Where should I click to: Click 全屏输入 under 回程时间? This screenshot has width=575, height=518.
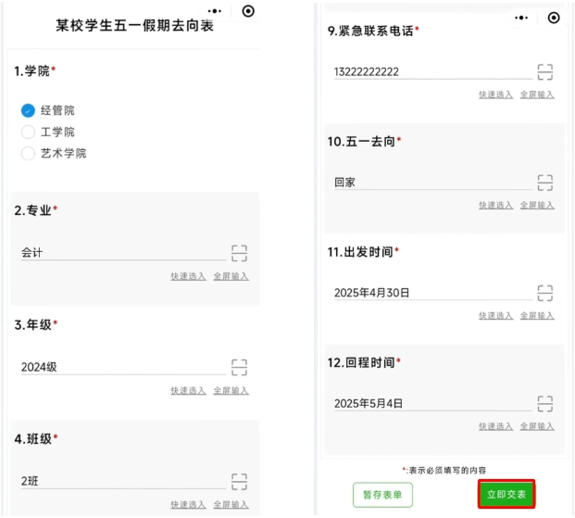click(537, 426)
